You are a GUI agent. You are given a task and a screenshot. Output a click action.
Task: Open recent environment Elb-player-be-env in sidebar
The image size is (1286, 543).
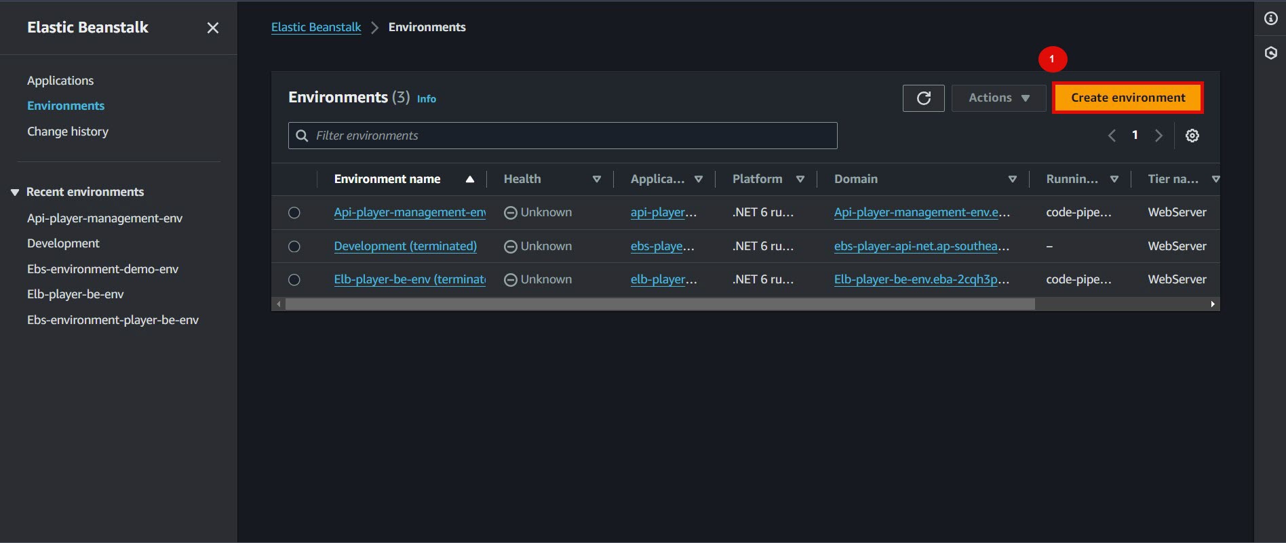pyautogui.click(x=75, y=294)
